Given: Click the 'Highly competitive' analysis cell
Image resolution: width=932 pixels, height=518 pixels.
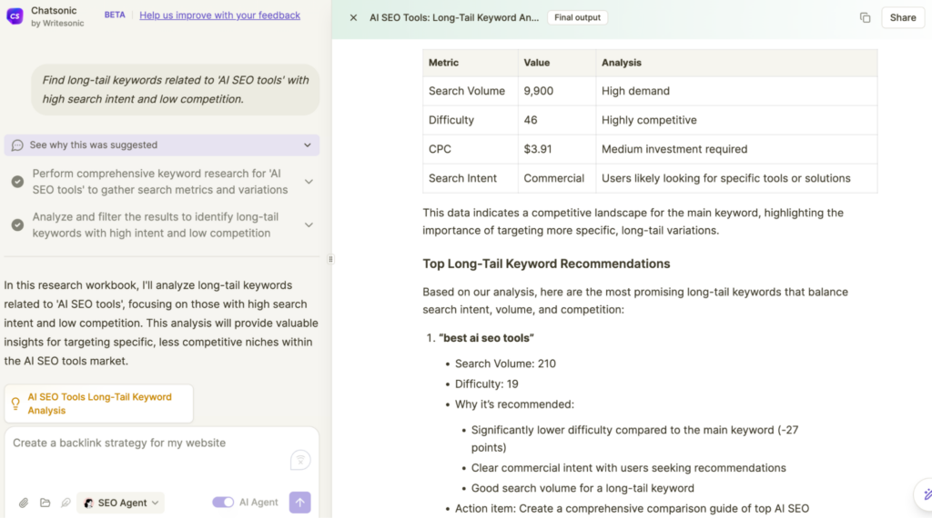Looking at the screenshot, I should 736,120.
